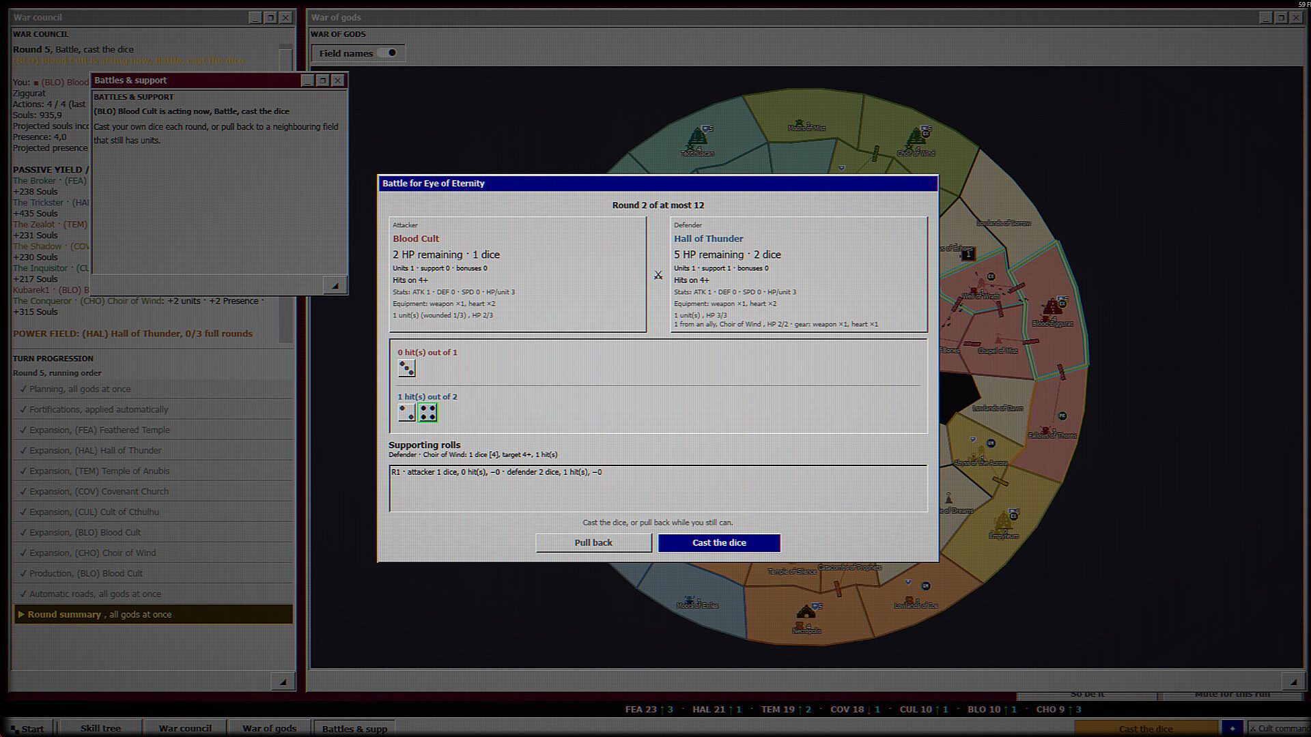Click the Hall of Thunder defender name
The image size is (1311, 737).
point(708,239)
